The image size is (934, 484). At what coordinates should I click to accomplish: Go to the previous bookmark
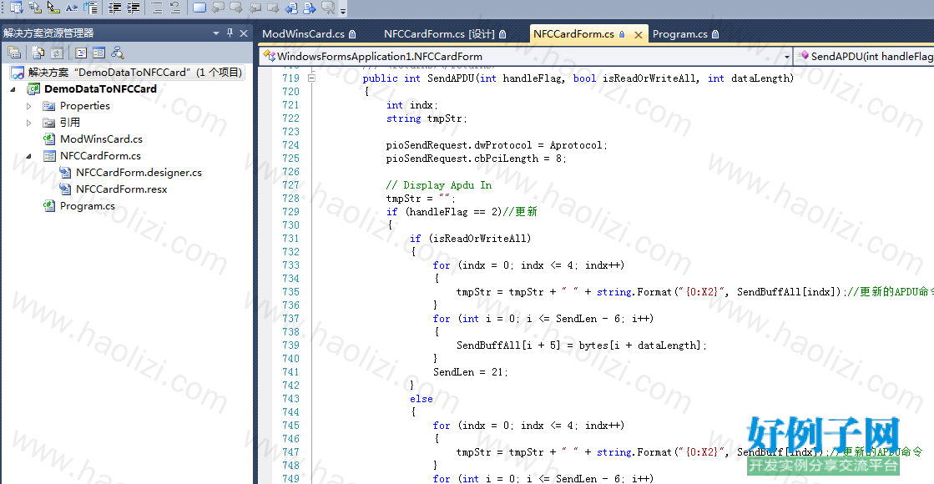tap(218, 8)
